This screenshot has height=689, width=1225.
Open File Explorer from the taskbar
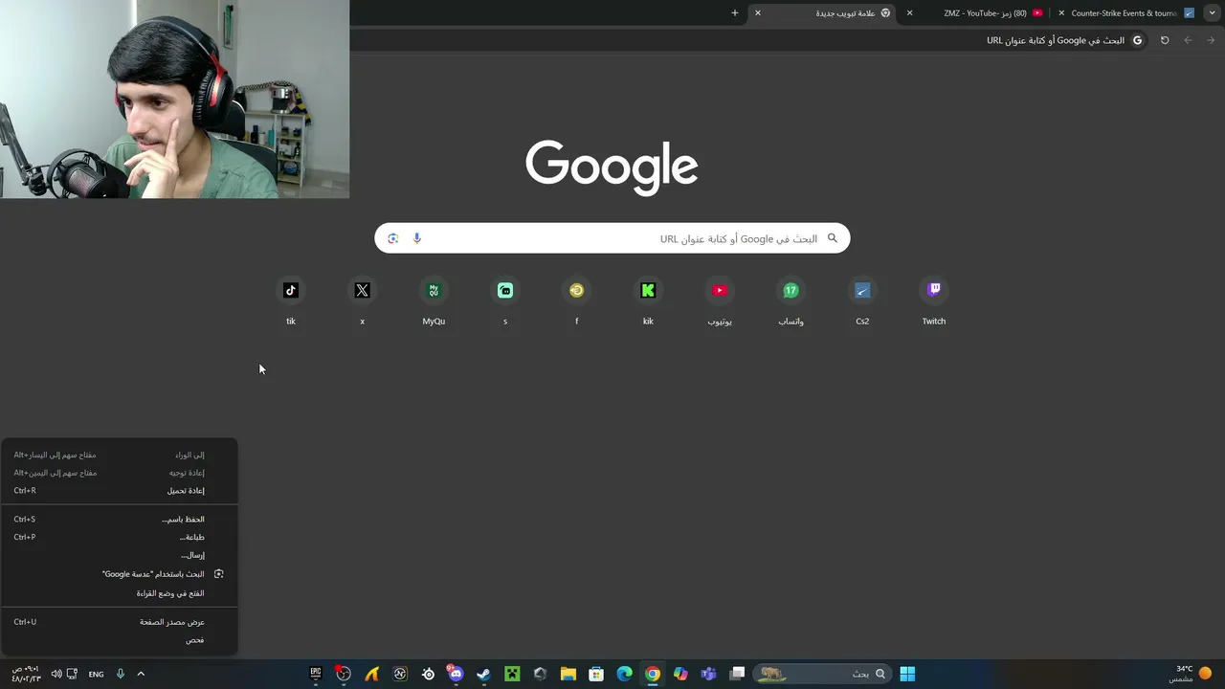[568, 674]
